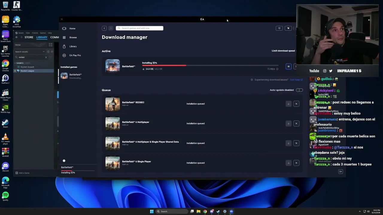Switch to Steam STORE tab

point(29,37)
